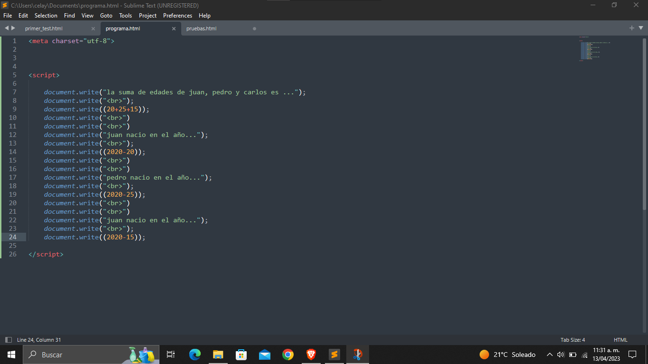Close the programa.html tab

pyautogui.click(x=174, y=28)
